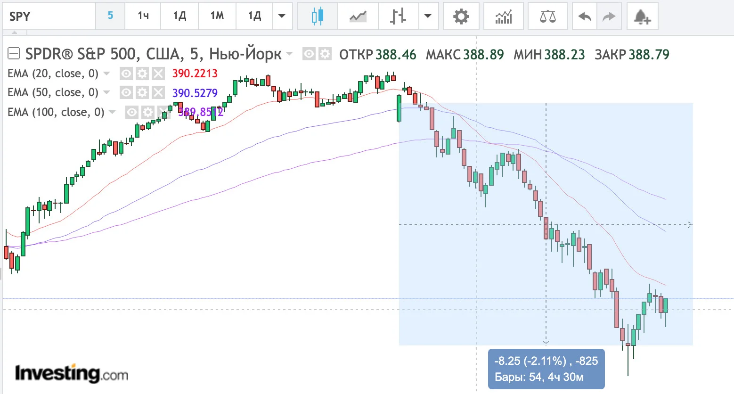Open the indicators menu
The image size is (734, 394).
(x=504, y=16)
